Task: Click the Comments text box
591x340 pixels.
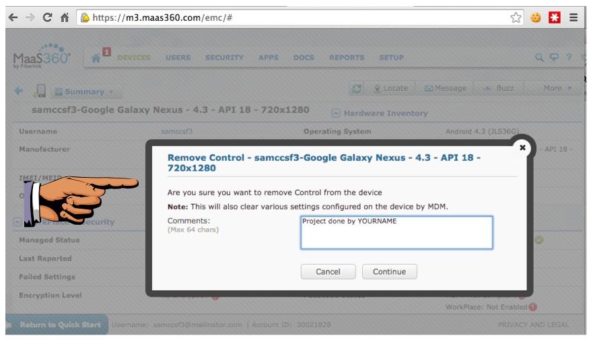Action: (396, 232)
